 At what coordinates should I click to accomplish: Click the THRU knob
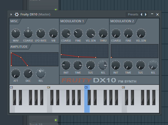click(103, 33)
